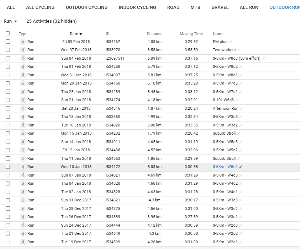Click pencil icon beside 0-5Km - W4d3
The width and height of the screenshot is (300, 249).
pos(241,175)
